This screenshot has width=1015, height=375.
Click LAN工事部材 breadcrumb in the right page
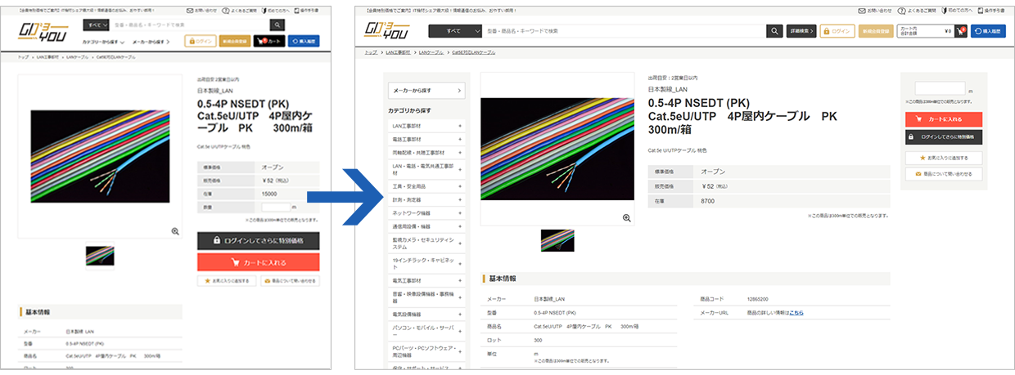[398, 51]
